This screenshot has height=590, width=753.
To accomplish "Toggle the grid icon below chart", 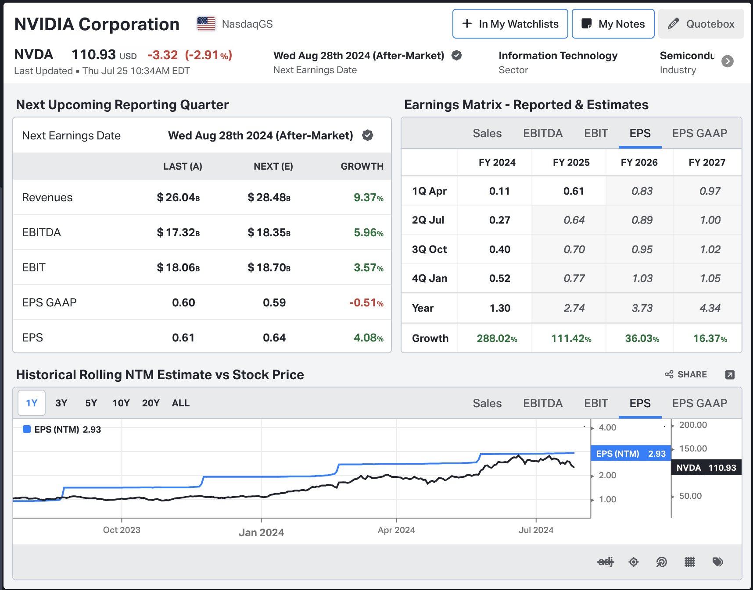I will pos(690,562).
